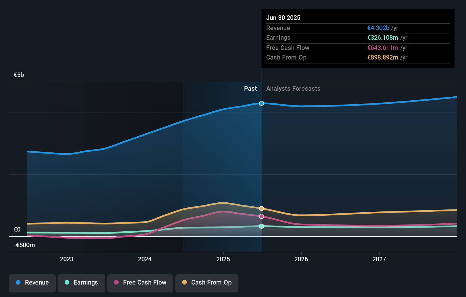Click the pink Free Cash Flow legend dot
The height and width of the screenshot is (297, 466).
[116, 283]
